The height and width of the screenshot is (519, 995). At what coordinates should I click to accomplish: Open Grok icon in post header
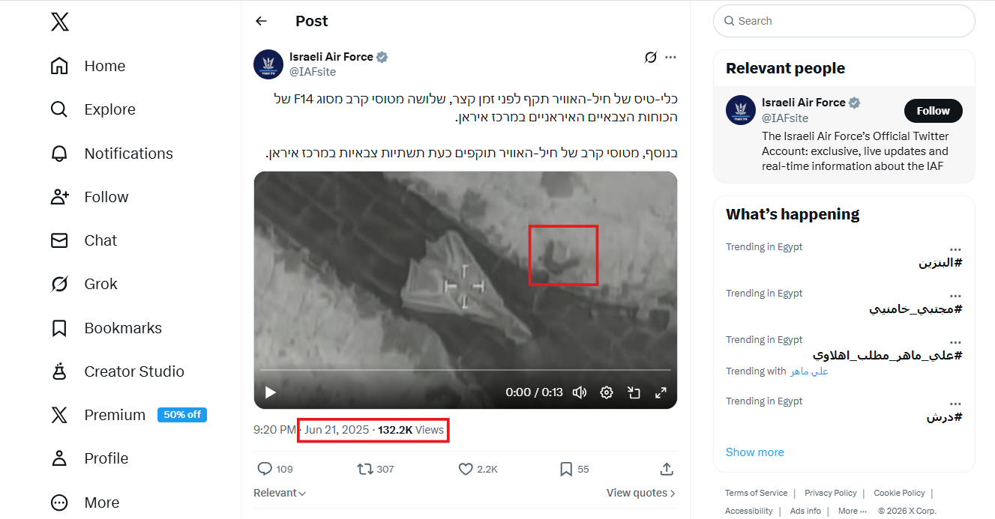coord(650,57)
